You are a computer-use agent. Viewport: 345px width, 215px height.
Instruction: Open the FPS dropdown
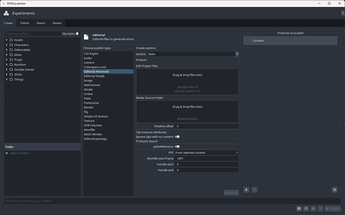point(236,153)
